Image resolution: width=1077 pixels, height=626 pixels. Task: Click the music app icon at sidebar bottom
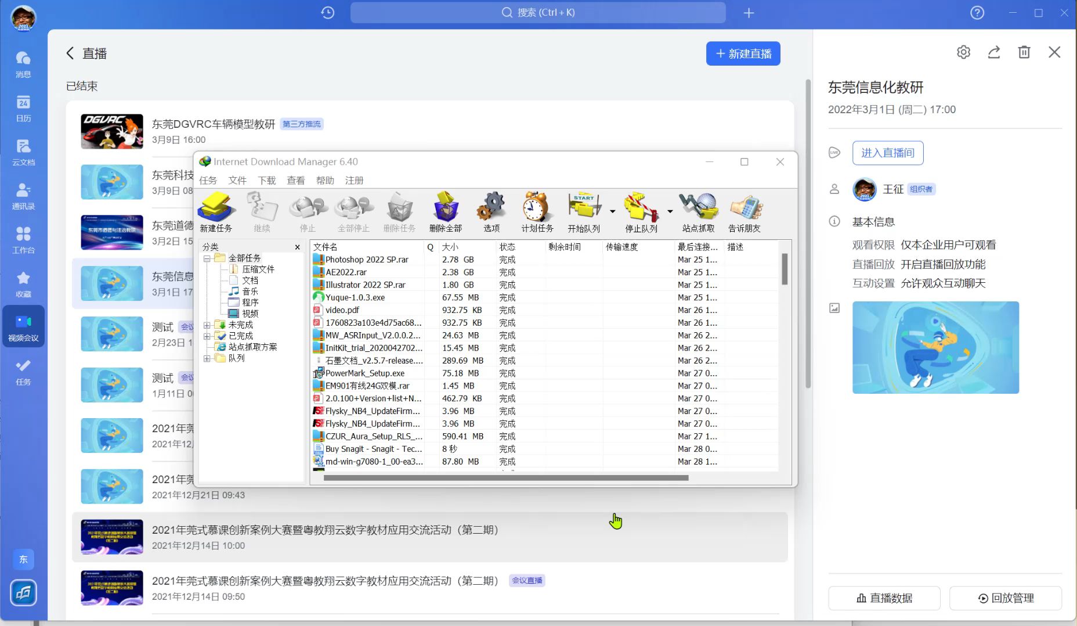point(23,593)
